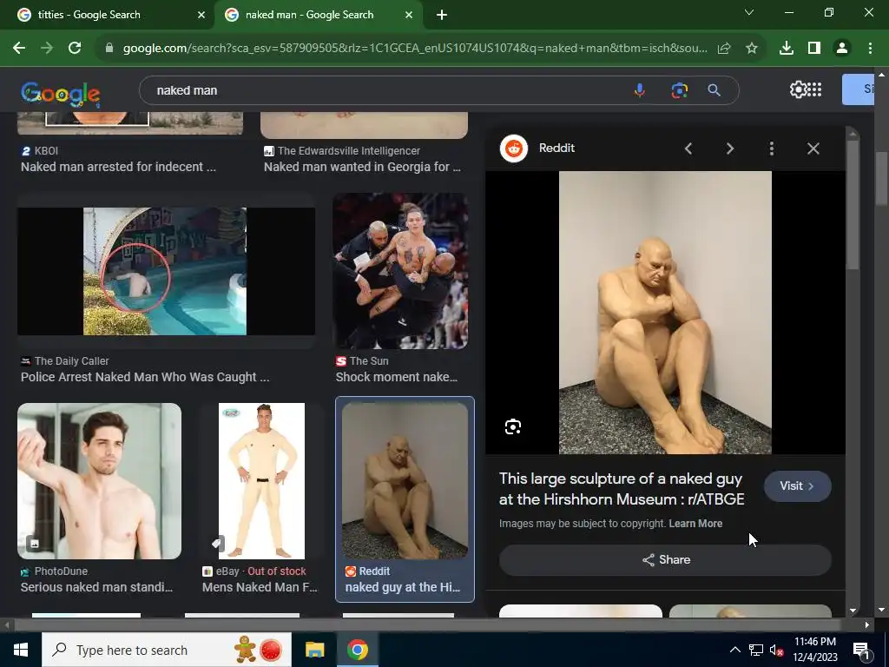This screenshot has height=667, width=889.
Task: Click the Chrome taskbar icon
Action: click(x=357, y=650)
